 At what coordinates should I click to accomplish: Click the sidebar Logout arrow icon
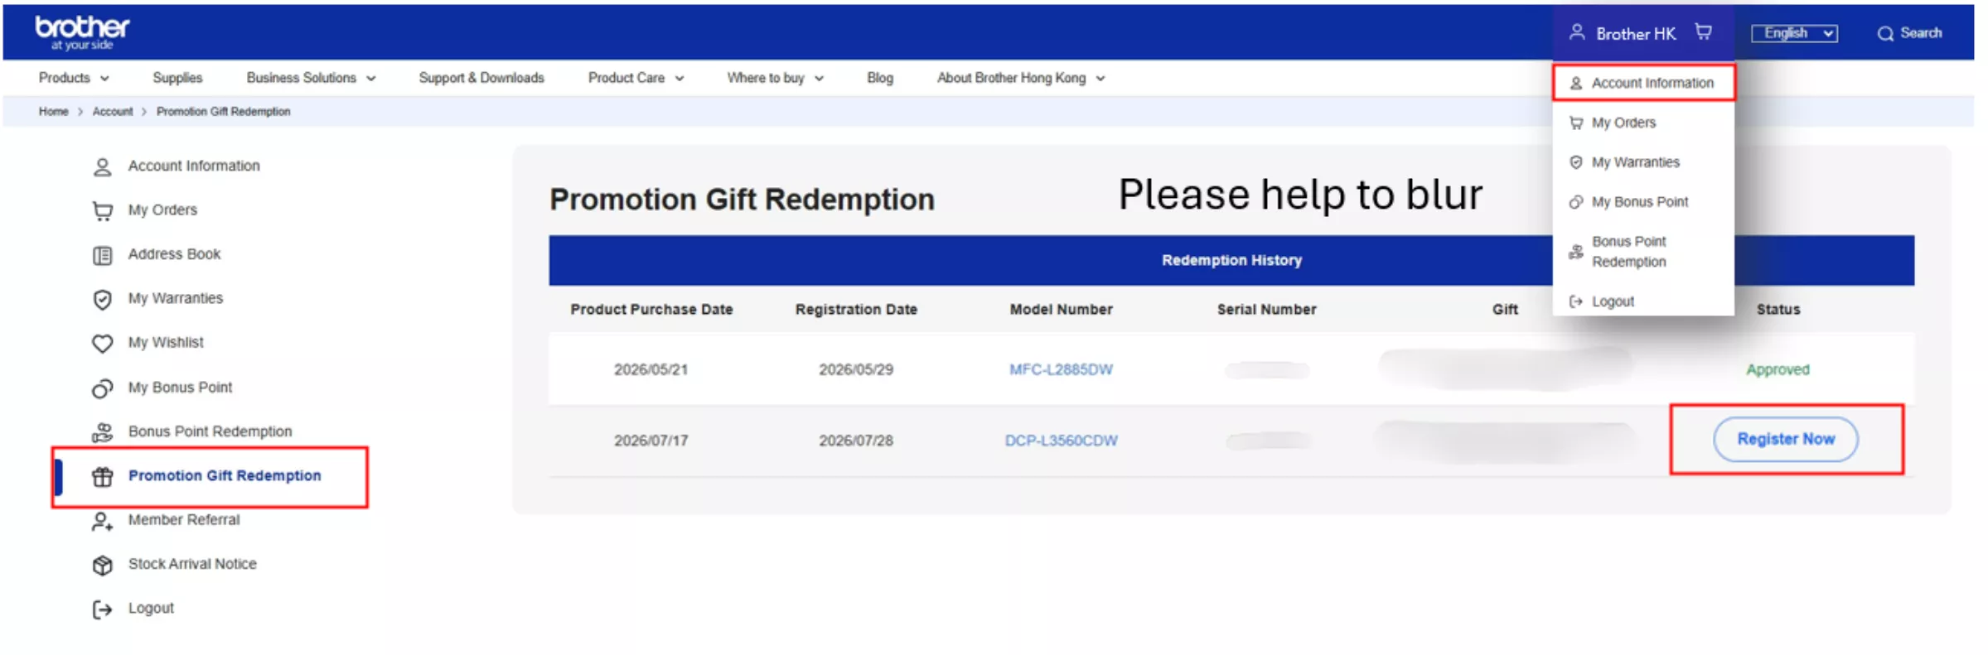102,609
